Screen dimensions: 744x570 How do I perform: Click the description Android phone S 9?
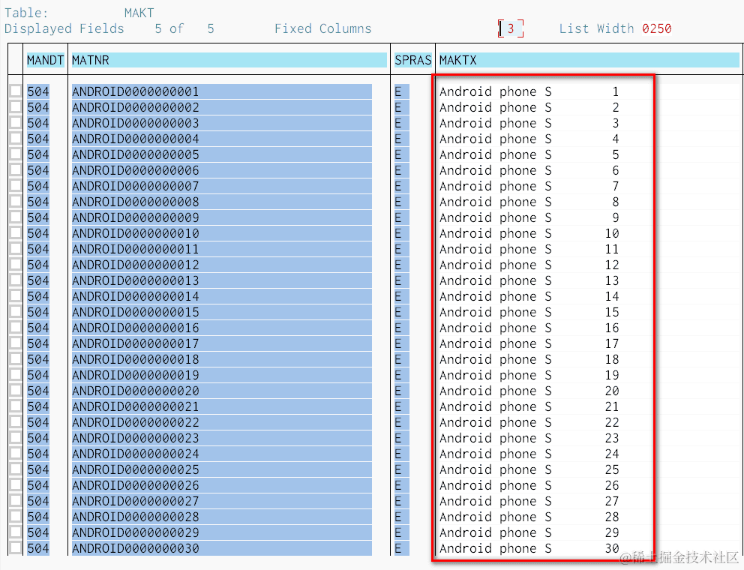point(529,217)
